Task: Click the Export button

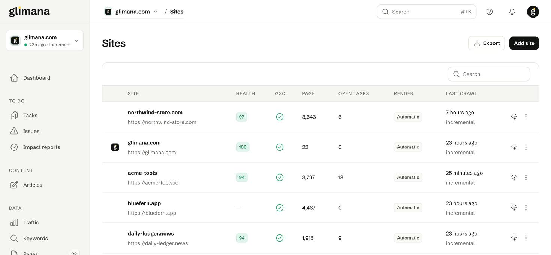Action: [487, 43]
